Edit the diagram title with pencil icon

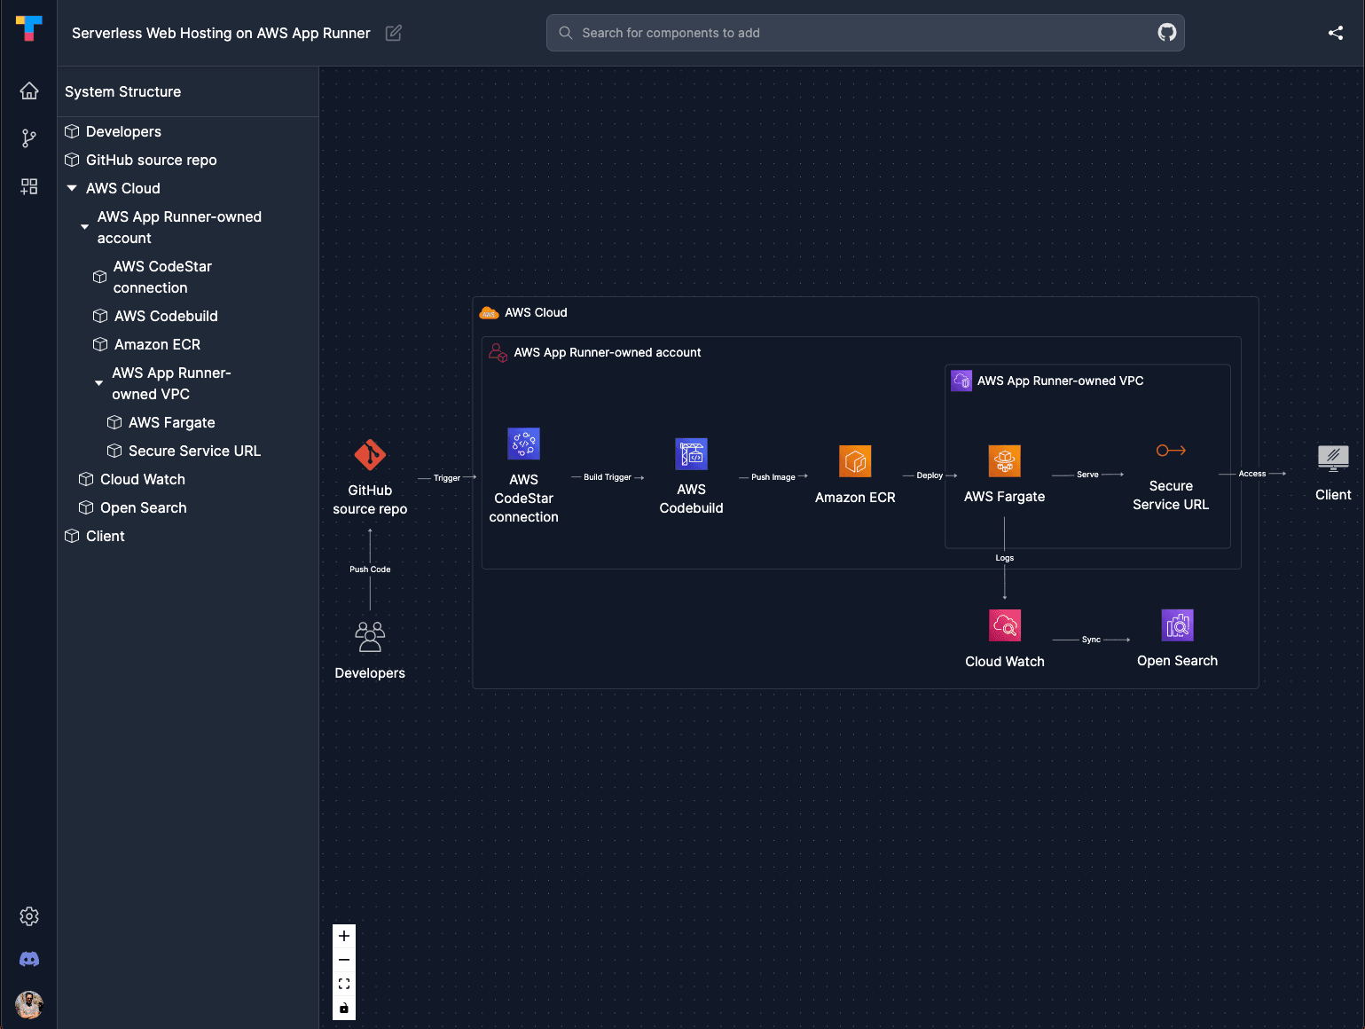(394, 33)
